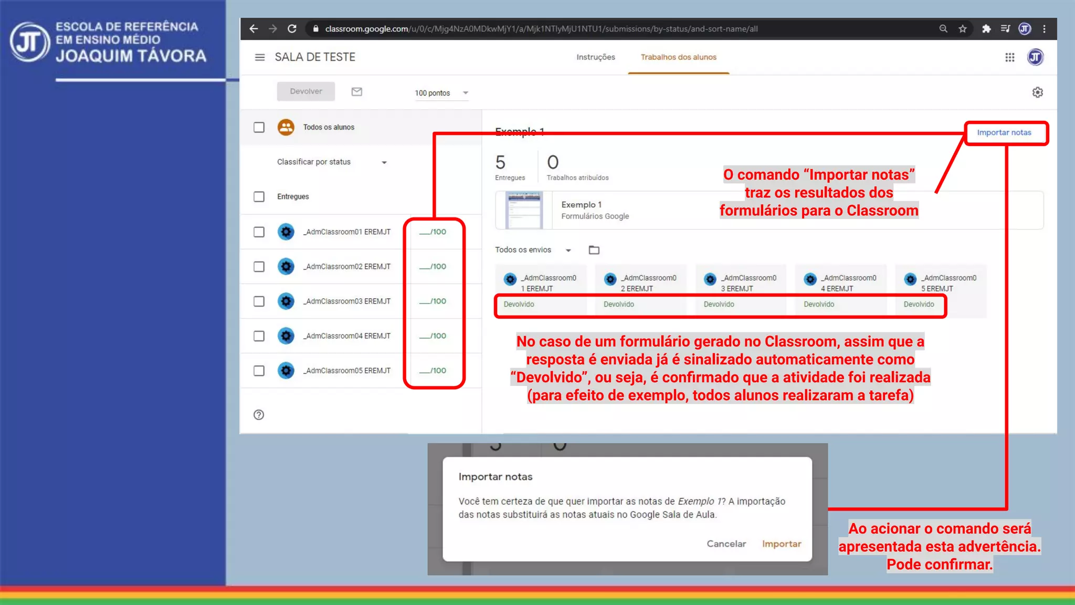Image resolution: width=1075 pixels, height=605 pixels.
Task: Select student name _AdmClassroom02 EREMJT in list
Action: (x=347, y=267)
